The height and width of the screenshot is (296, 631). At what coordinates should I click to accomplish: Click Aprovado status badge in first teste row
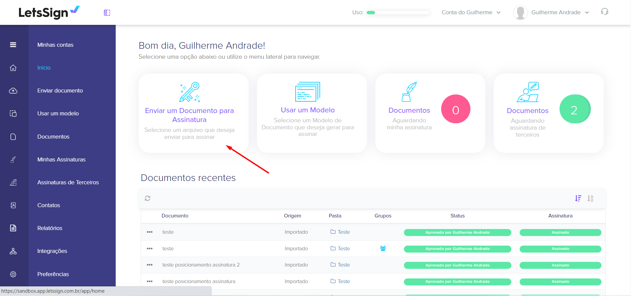click(457, 232)
